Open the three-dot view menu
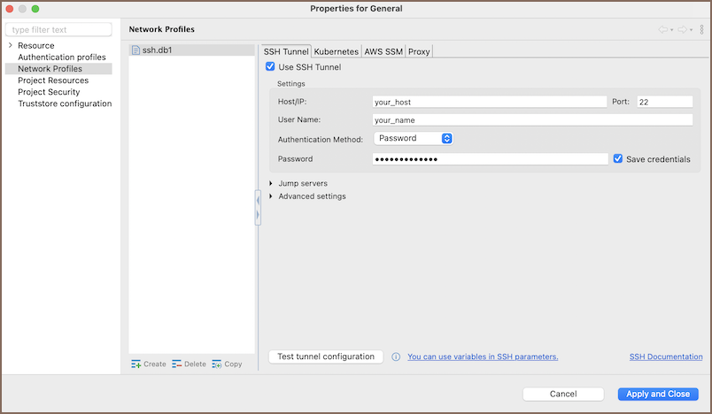The height and width of the screenshot is (414, 712). pos(701,29)
